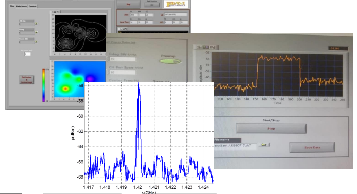Click the Time axis label
Image resolution: width=357 pixels, height=194 pixels.
277,103
